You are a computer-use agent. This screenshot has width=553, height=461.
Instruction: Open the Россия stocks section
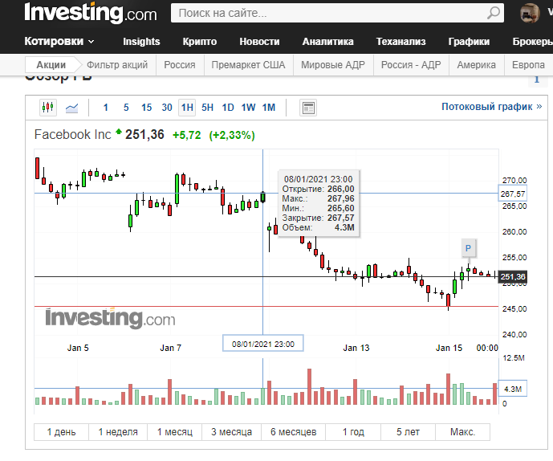coord(180,65)
